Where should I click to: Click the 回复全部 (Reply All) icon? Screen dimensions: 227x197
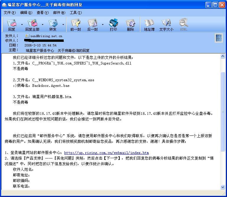tap(32, 25)
